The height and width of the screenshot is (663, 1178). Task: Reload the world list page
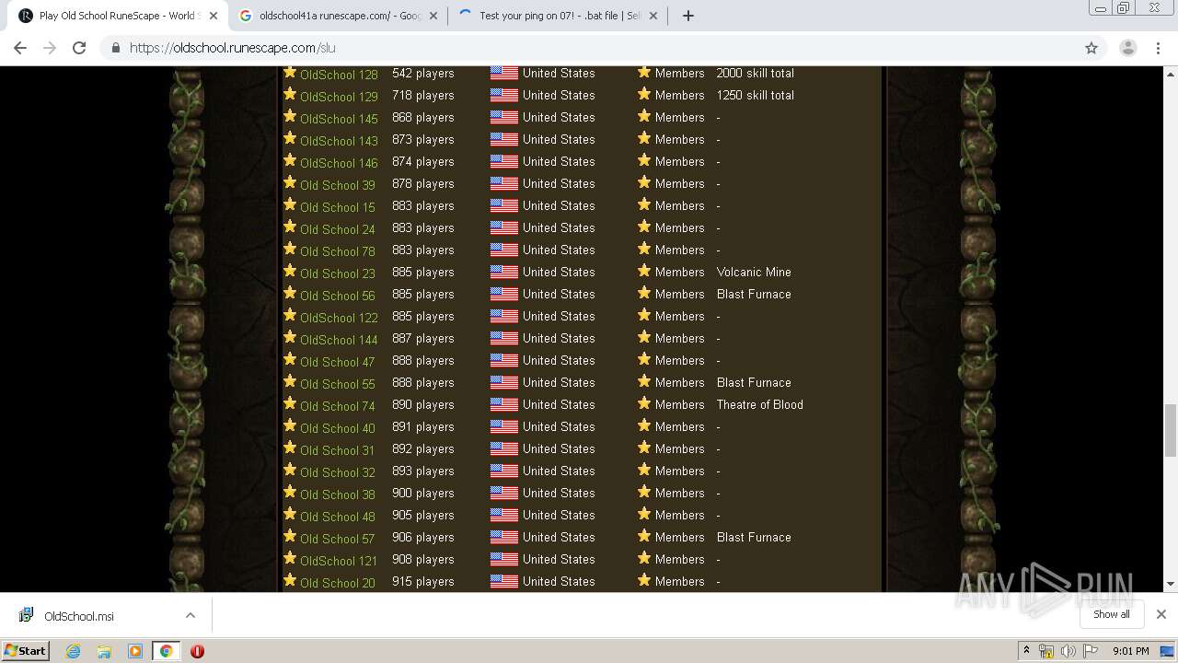click(x=79, y=48)
